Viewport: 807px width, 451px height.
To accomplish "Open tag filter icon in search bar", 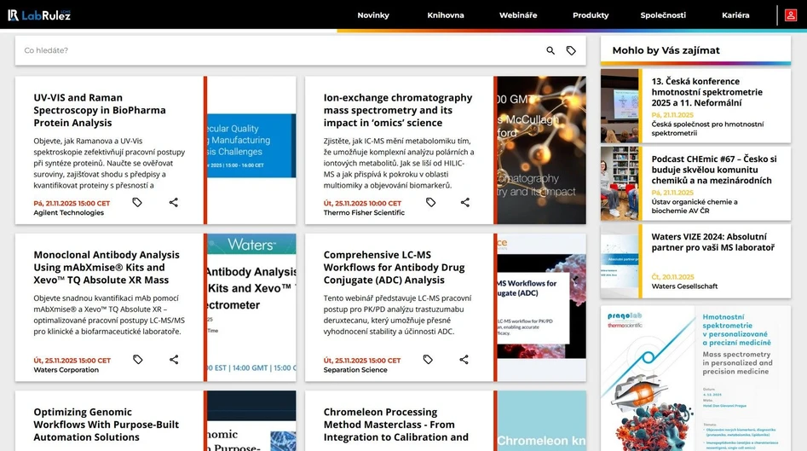I will coord(571,51).
